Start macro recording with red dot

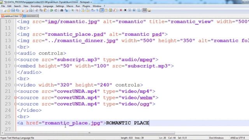tap(121, 10)
